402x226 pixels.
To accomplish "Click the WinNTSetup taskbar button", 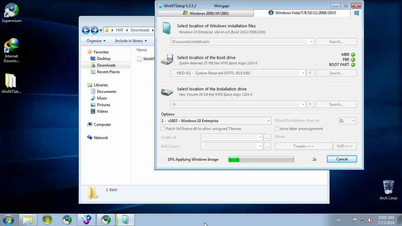I will click(x=125, y=220).
